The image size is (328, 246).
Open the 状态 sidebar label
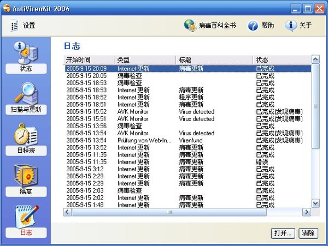26,69
